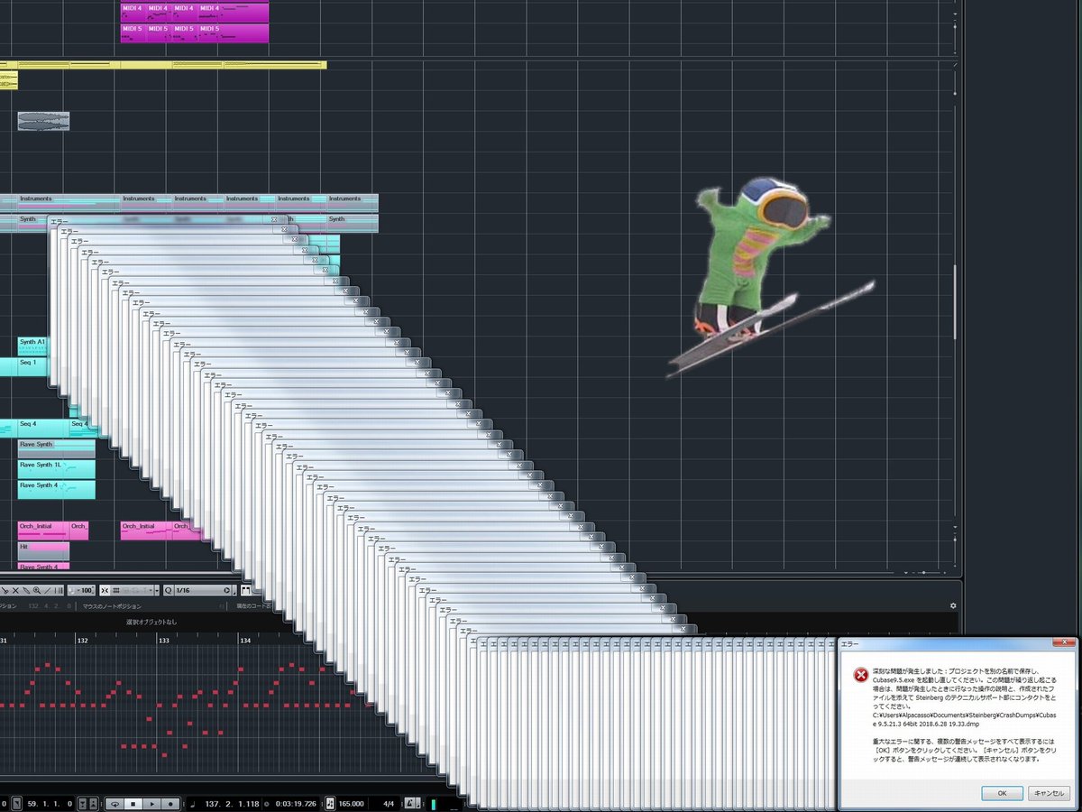Select the gray audio waveform clip
This screenshot has height=812, width=1082.
(x=43, y=121)
